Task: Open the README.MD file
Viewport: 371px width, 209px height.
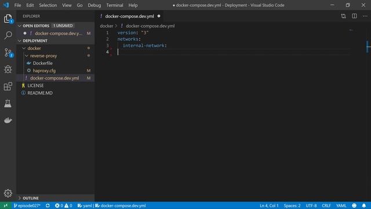Action: point(40,93)
